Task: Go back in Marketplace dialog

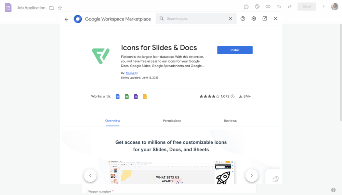Action: tap(67, 19)
